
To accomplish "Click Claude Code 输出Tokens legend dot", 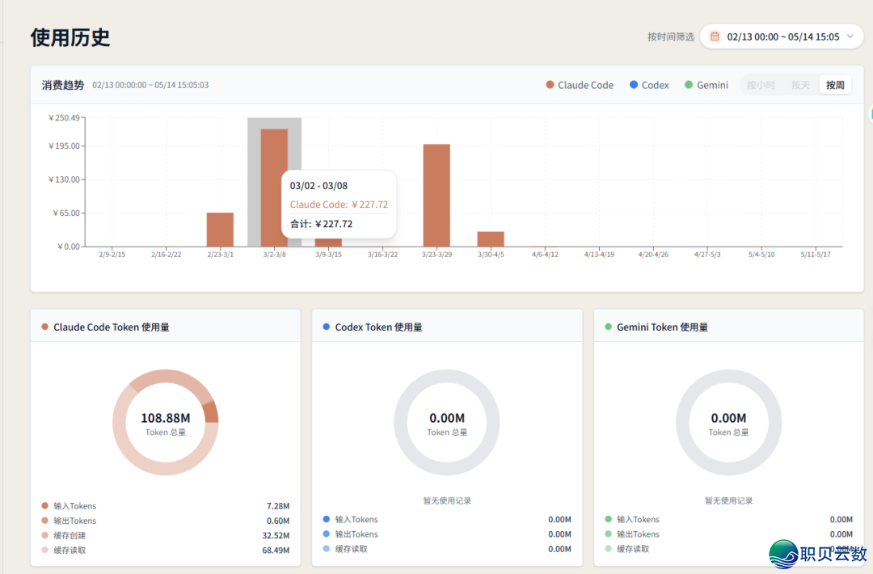I will [45, 521].
